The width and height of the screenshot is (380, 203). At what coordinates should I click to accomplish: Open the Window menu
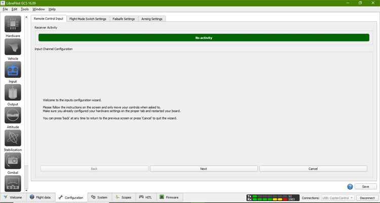[x=39, y=9]
